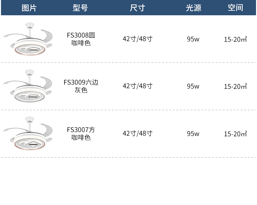The height and width of the screenshot is (205, 257).
Task: Click the 42寸/48寸 size in FS3008 row
Action: 138,39
